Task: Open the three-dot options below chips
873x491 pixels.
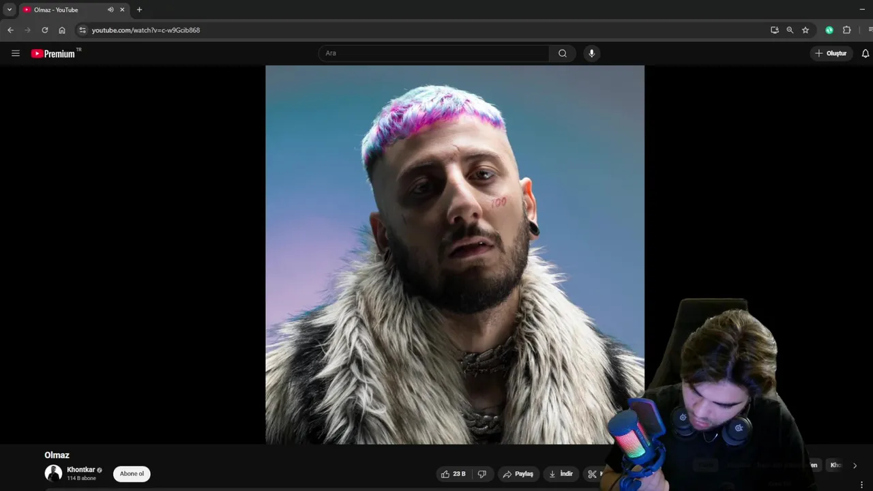Action: [x=861, y=485]
